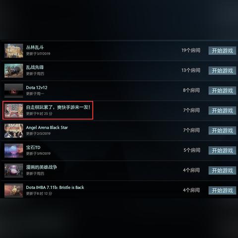Select the Dota IMBA 7.11b: Bristle is Back title
Viewport: 238px width, 238px height.
point(55,187)
